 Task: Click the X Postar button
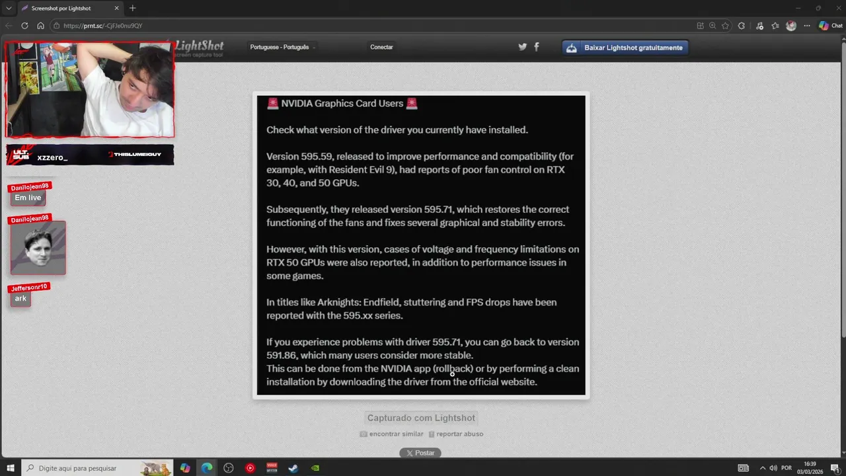click(420, 453)
